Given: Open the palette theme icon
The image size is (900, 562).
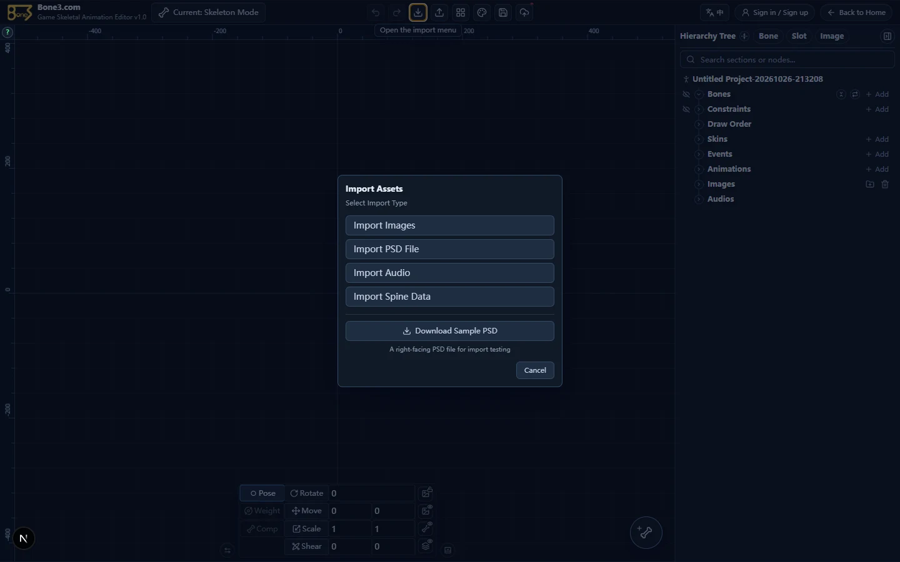Looking at the screenshot, I should 482,12.
